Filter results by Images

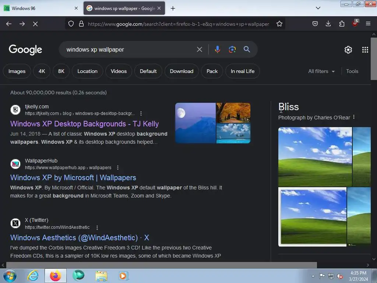click(17, 71)
